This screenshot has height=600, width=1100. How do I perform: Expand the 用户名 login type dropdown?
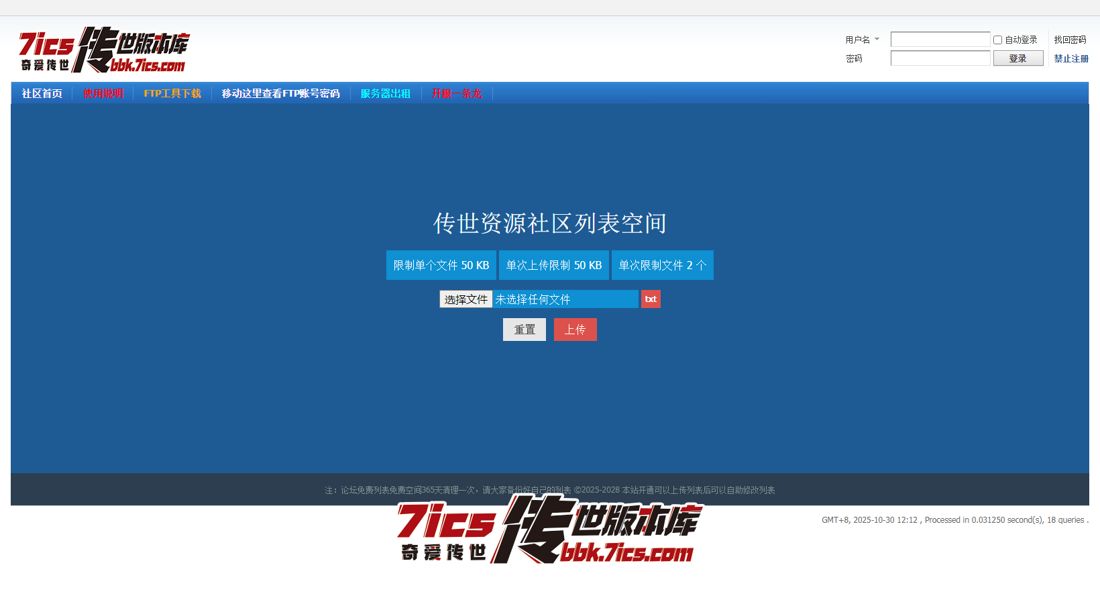[876, 40]
